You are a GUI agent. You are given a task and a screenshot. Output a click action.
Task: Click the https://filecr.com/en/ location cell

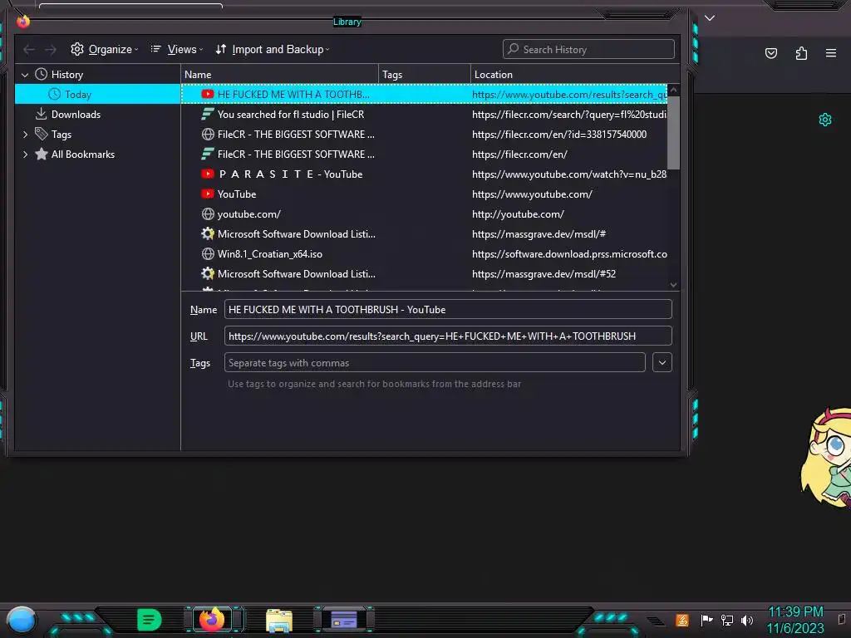point(519,155)
